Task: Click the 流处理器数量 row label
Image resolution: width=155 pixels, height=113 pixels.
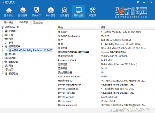Action: coord(65,72)
